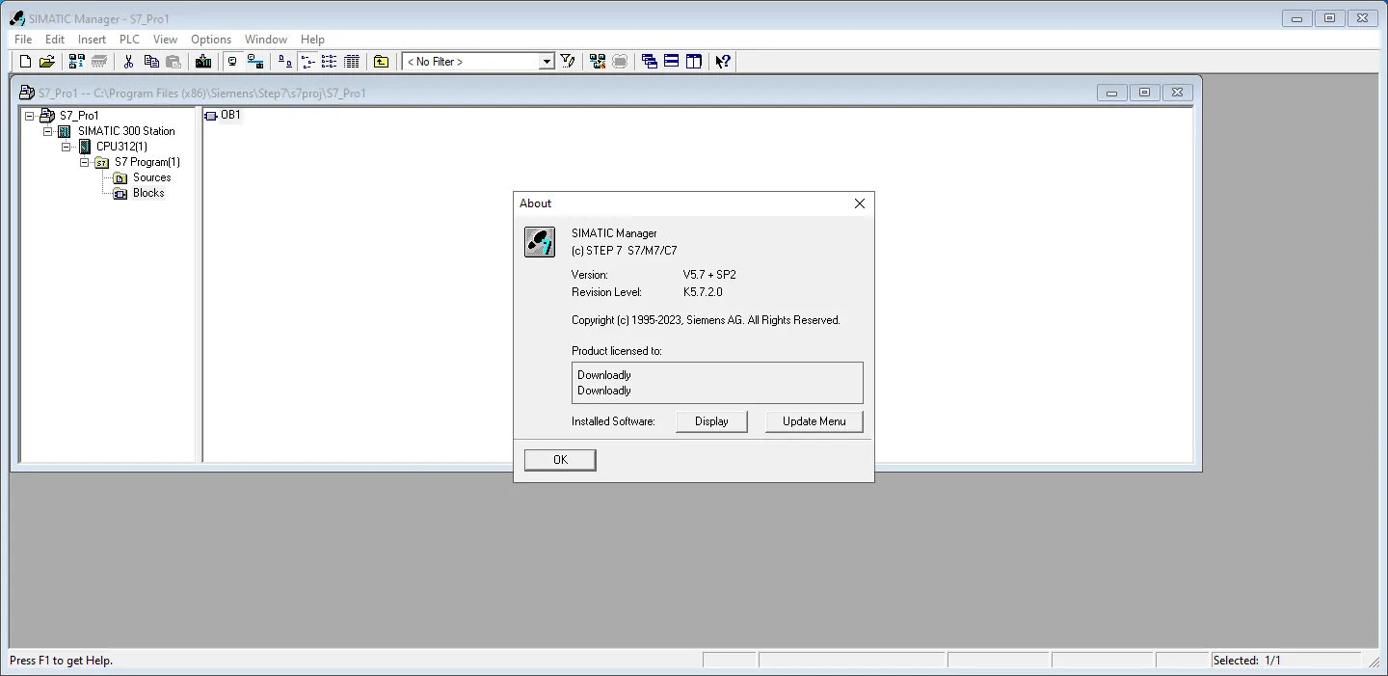This screenshot has width=1388, height=676.
Task: Click the Download to PLC icon
Action: [x=202, y=62]
